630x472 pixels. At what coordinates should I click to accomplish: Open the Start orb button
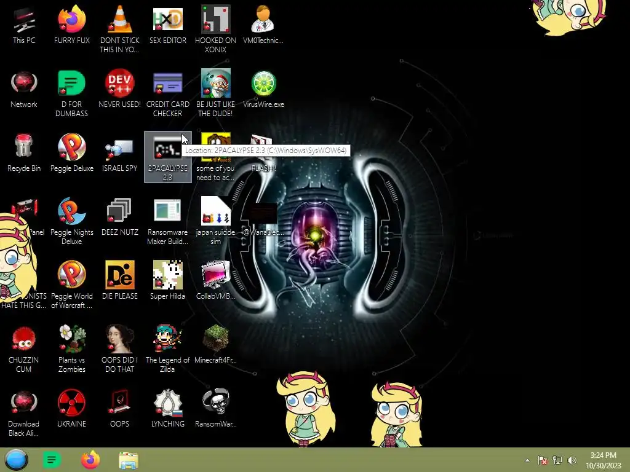(x=16, y=460)
